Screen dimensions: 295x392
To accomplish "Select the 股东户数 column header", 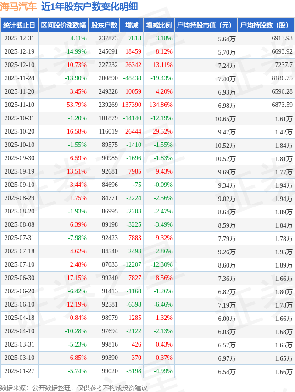I will [x=104, y=25].
